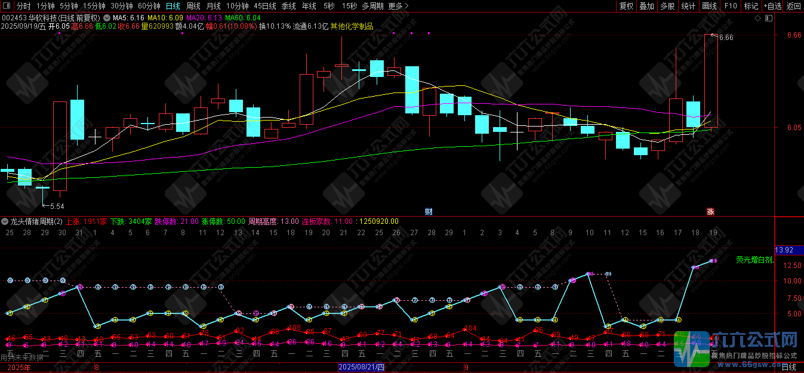Select the 30分钟 period
This screenshot has width=804, height=373.
[x=121, y=6]
